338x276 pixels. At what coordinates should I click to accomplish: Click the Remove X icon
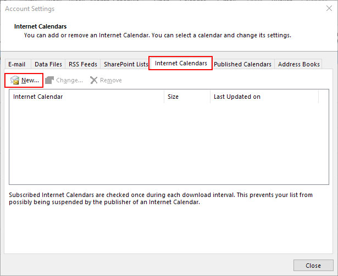(x=94, y=81)
